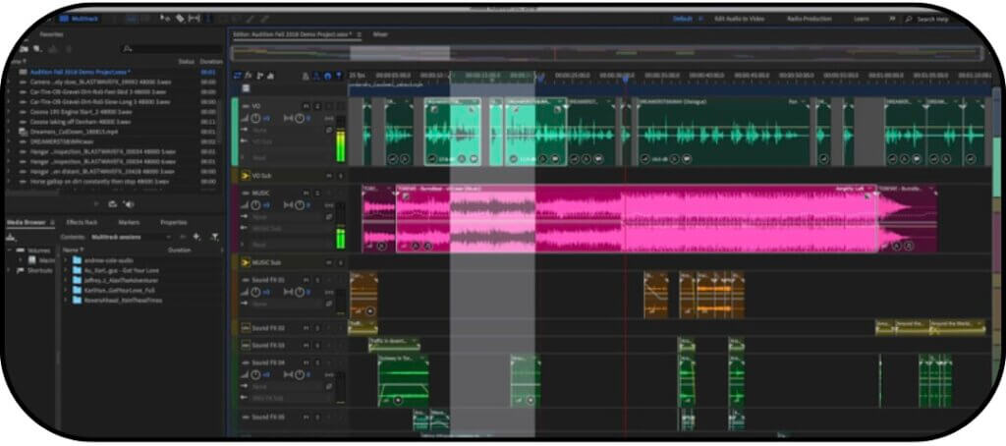Show the fx effects section of tracks
This screenshot has width=1006, height=446.
click(x=249, y=75)
